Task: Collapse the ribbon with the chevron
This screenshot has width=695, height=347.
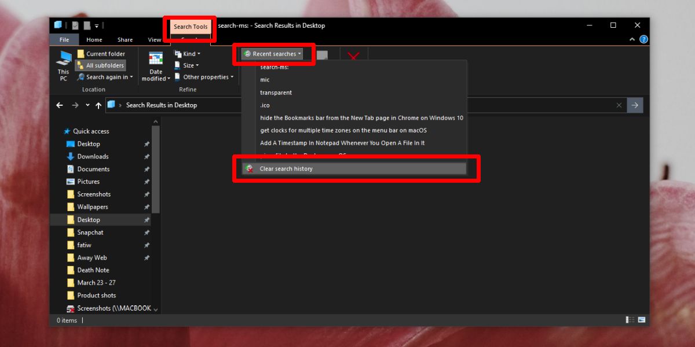Action: pyautogui.click(x=632, y=39)
